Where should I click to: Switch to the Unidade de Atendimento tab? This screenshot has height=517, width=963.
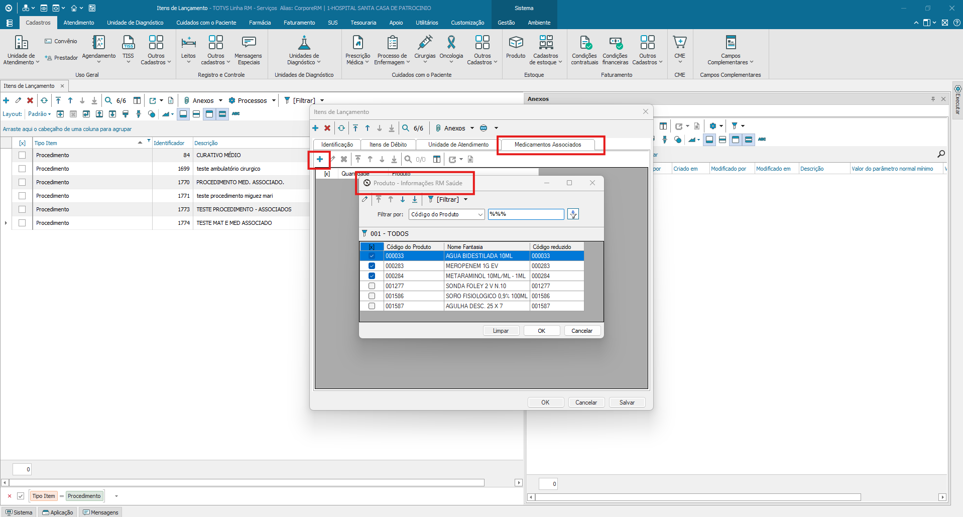[458, 145]
